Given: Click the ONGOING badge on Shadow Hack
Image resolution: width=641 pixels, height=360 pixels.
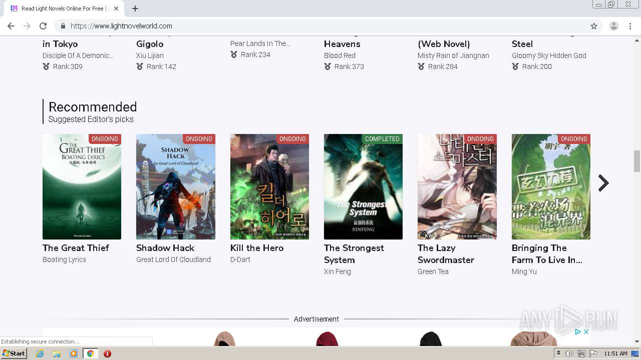Looking at the screenshot, I should tap(199, 139).
